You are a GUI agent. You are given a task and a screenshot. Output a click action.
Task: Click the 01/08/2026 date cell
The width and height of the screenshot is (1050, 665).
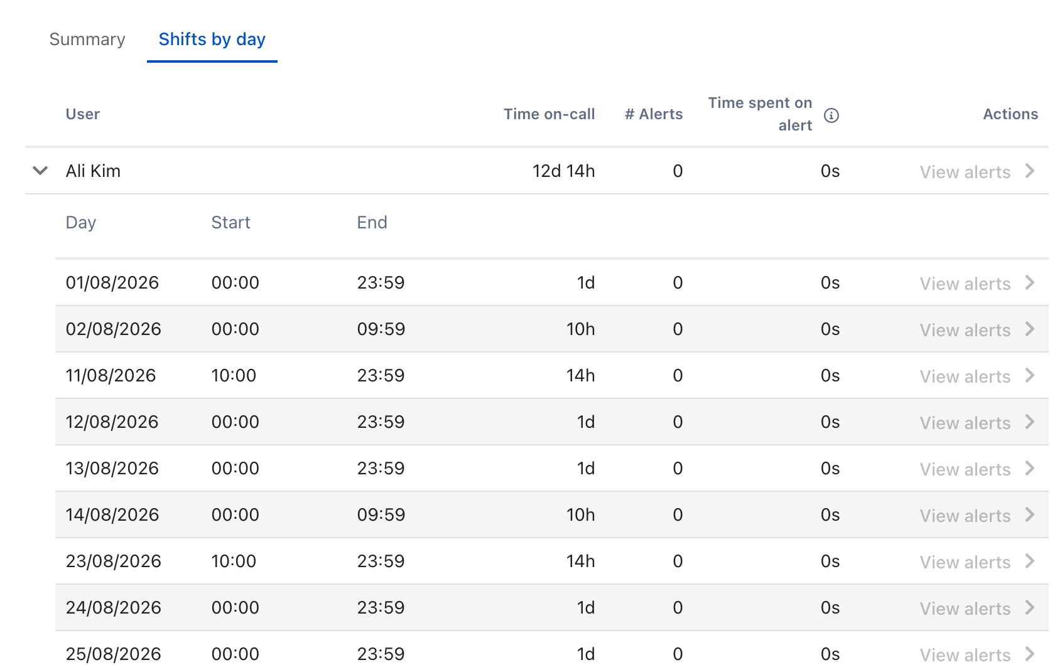112,282
